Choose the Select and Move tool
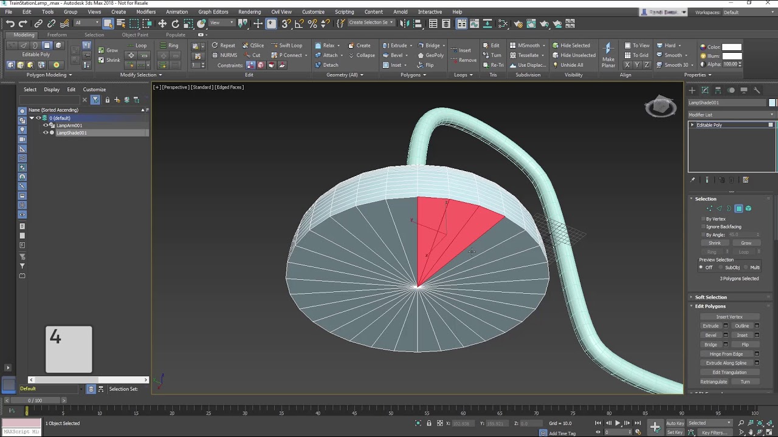The width and height of the screenshot is (778, 437). click(x=162, y=24)
